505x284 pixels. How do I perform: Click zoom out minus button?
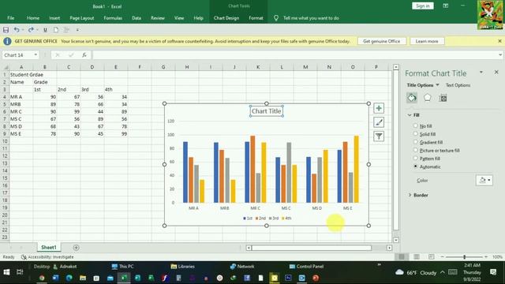[442, 256]
